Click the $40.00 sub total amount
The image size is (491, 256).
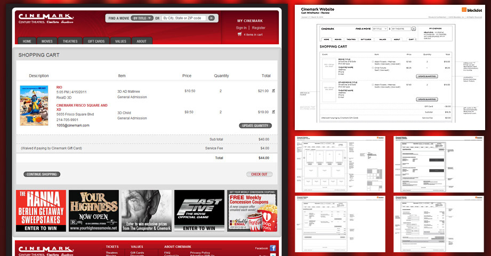pos(264,139)
